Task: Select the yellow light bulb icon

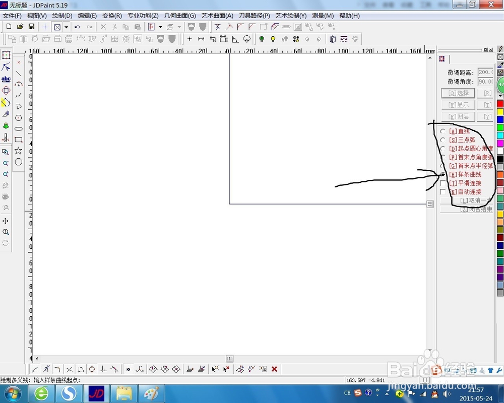Action: 273,39
